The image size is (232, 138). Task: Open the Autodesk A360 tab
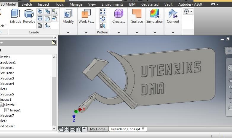[x=190, y=4]
